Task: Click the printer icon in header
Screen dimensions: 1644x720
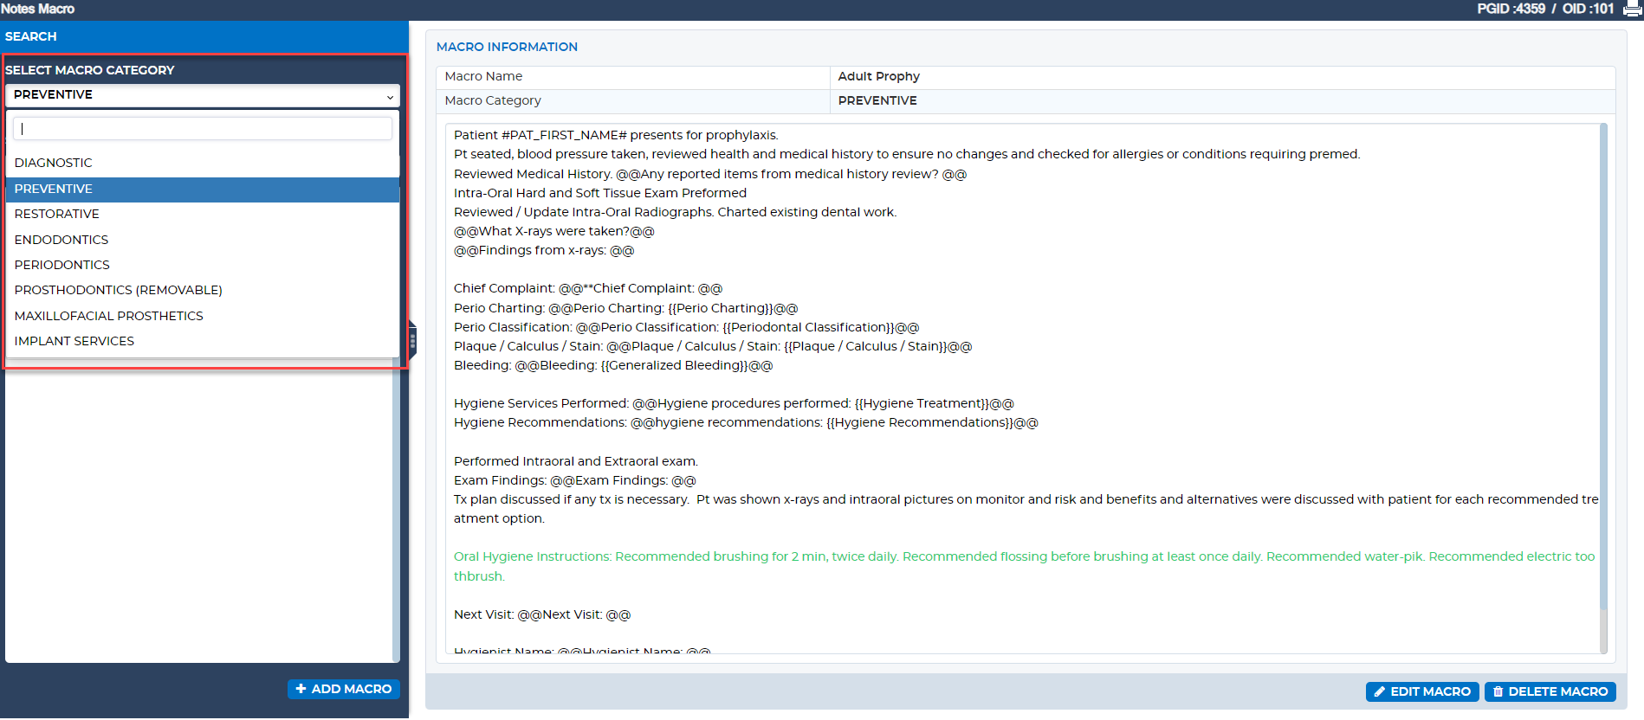Action: [1632, 10]
